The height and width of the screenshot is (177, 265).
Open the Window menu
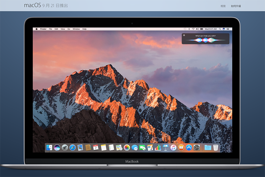point(76,29)
